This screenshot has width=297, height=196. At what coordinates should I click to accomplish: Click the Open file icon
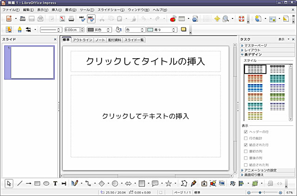23,18
